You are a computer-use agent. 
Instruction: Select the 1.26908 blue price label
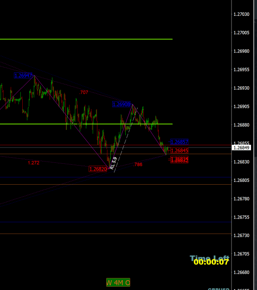coord(122,104)
